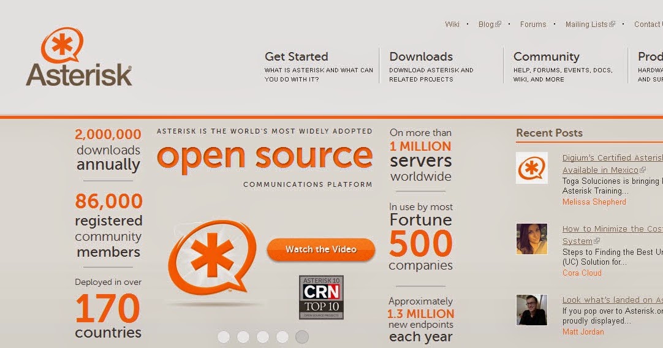Click the external link icon beside Blog

click(x=498, y=24)
